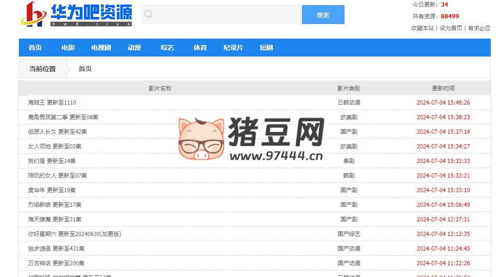
Task: Select the 体育 sports tab
Action: (x=200, y=48)
